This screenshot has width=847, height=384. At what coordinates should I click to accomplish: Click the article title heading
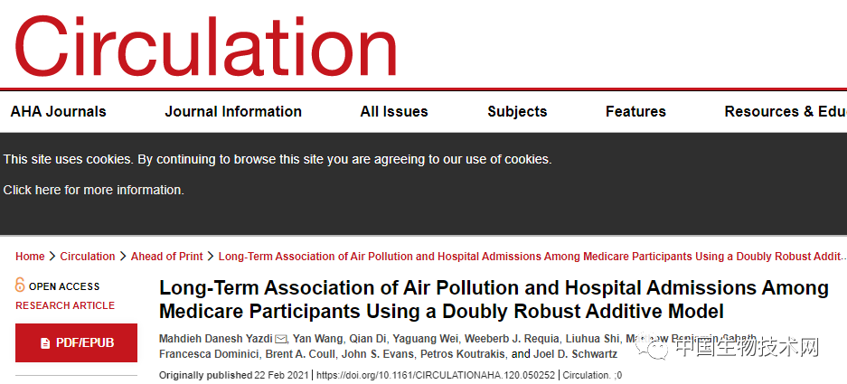(x=494, y=300)
